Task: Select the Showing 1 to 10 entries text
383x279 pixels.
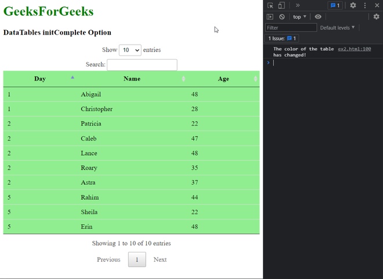Action: 131,243
